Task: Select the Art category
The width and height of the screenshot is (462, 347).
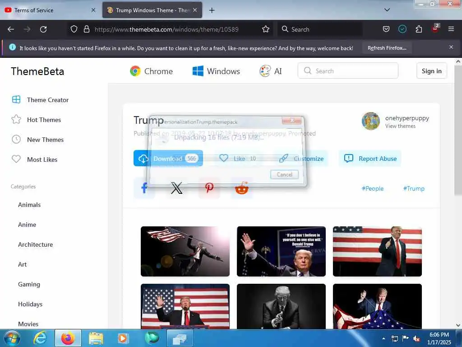Action: coord(23,264)
